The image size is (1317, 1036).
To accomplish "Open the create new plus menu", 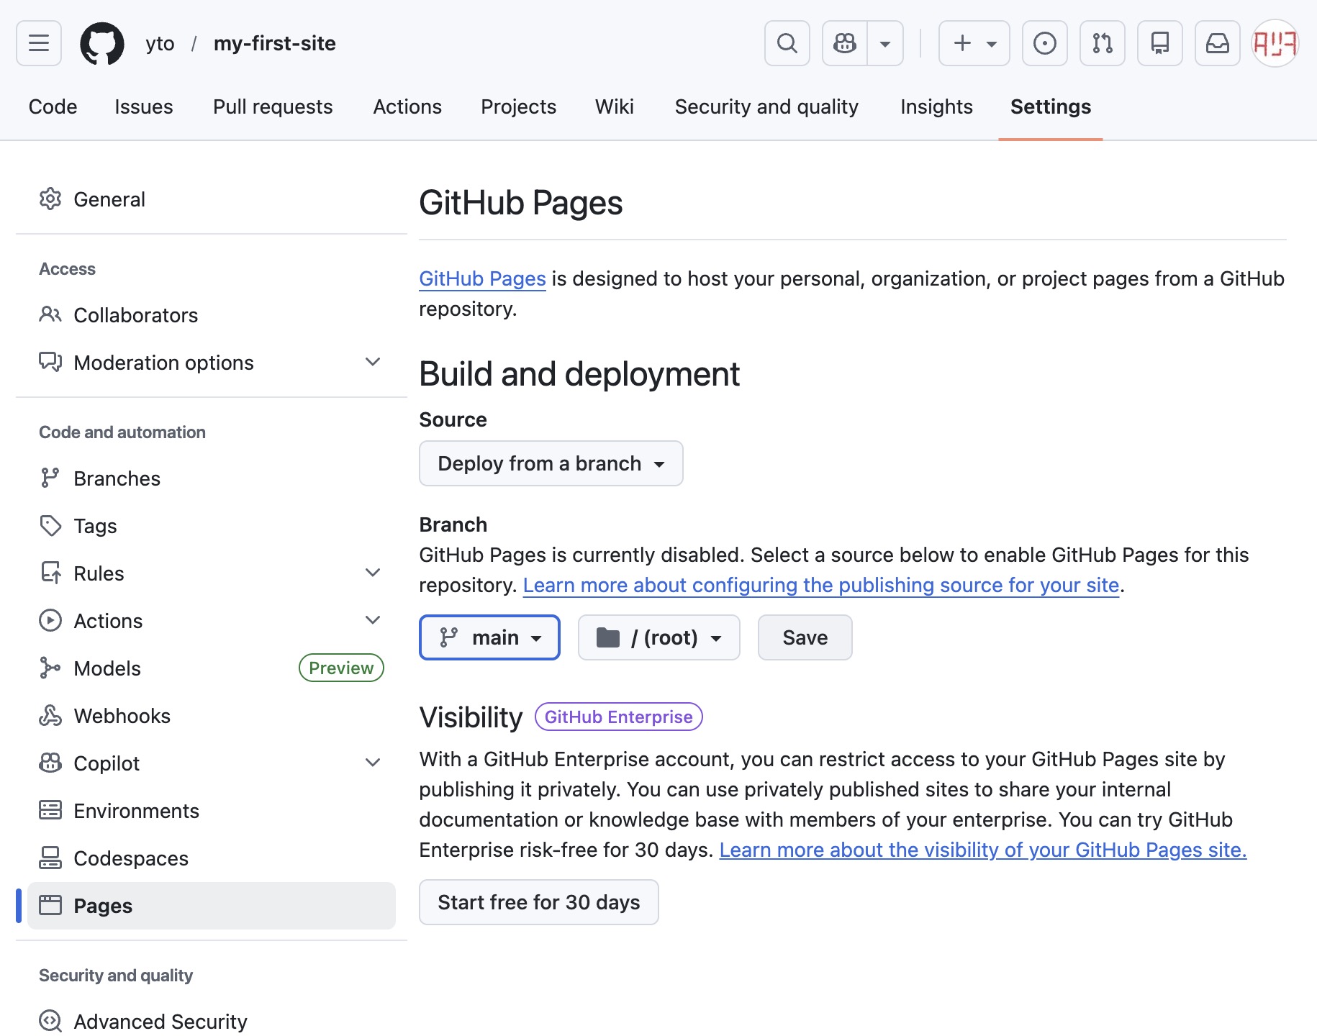I will tap(974, 43).
